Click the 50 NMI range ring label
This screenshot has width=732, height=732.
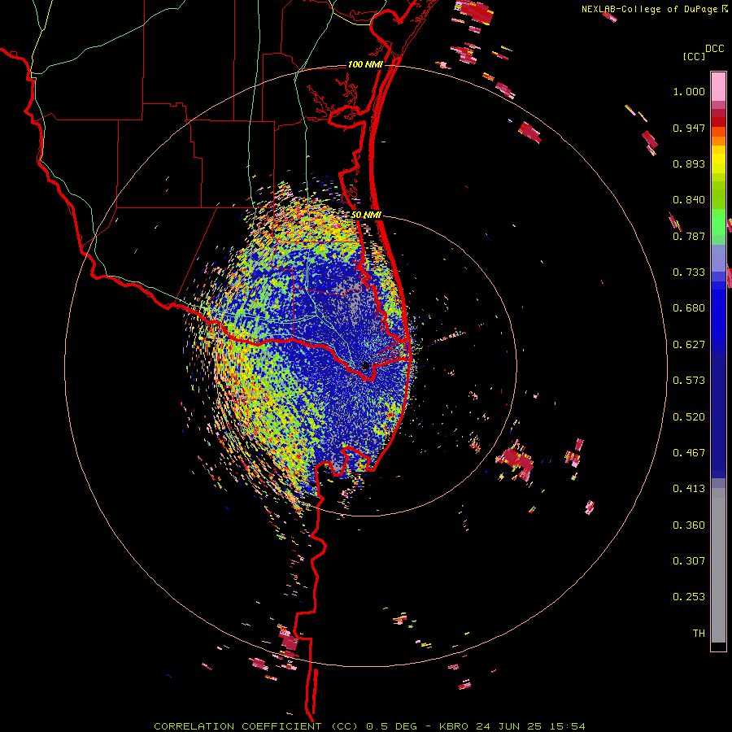point(366,216)
